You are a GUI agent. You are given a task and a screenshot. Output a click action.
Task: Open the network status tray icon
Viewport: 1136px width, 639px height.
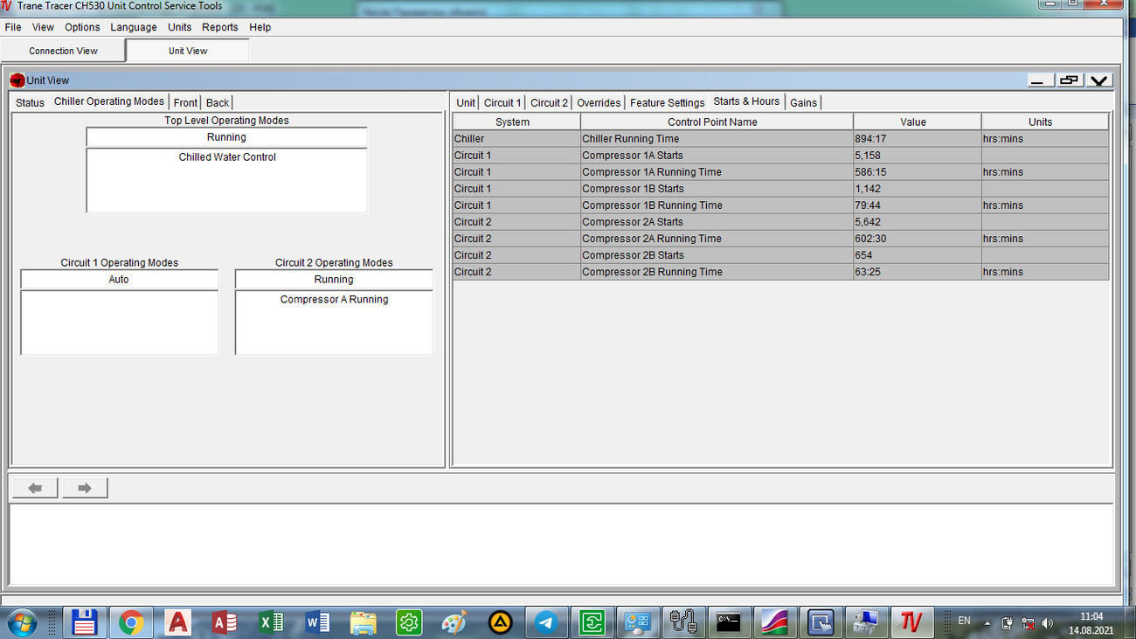1028,623
